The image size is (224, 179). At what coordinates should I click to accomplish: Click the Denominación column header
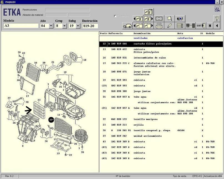point(142,33)
